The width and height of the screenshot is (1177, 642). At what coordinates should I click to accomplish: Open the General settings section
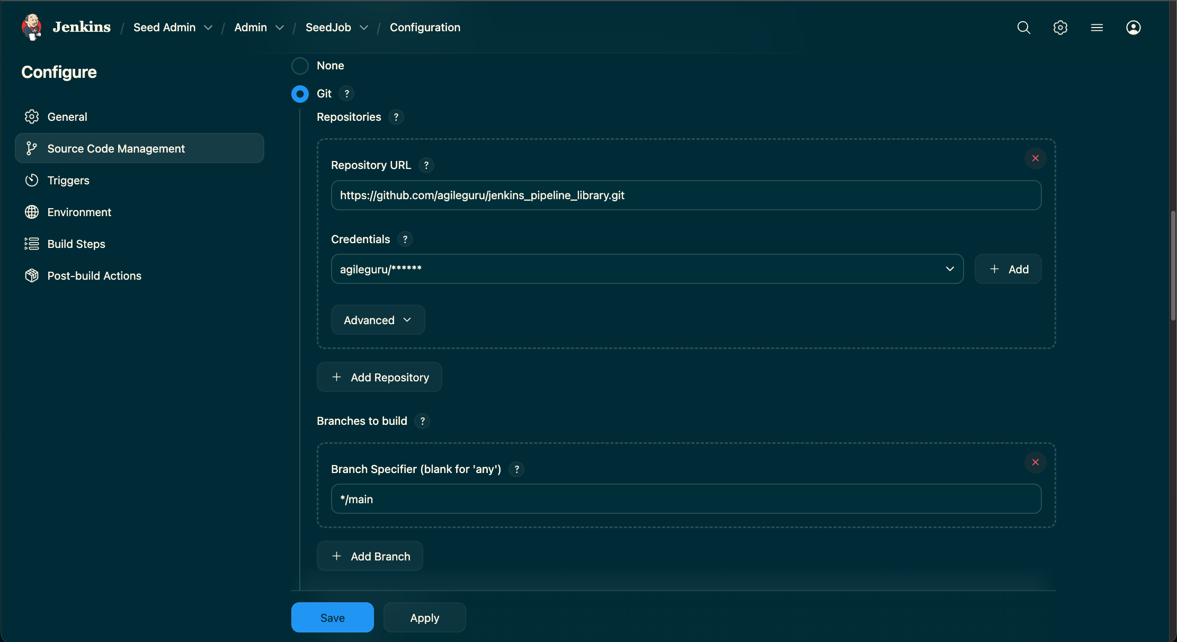click(67, 117)
